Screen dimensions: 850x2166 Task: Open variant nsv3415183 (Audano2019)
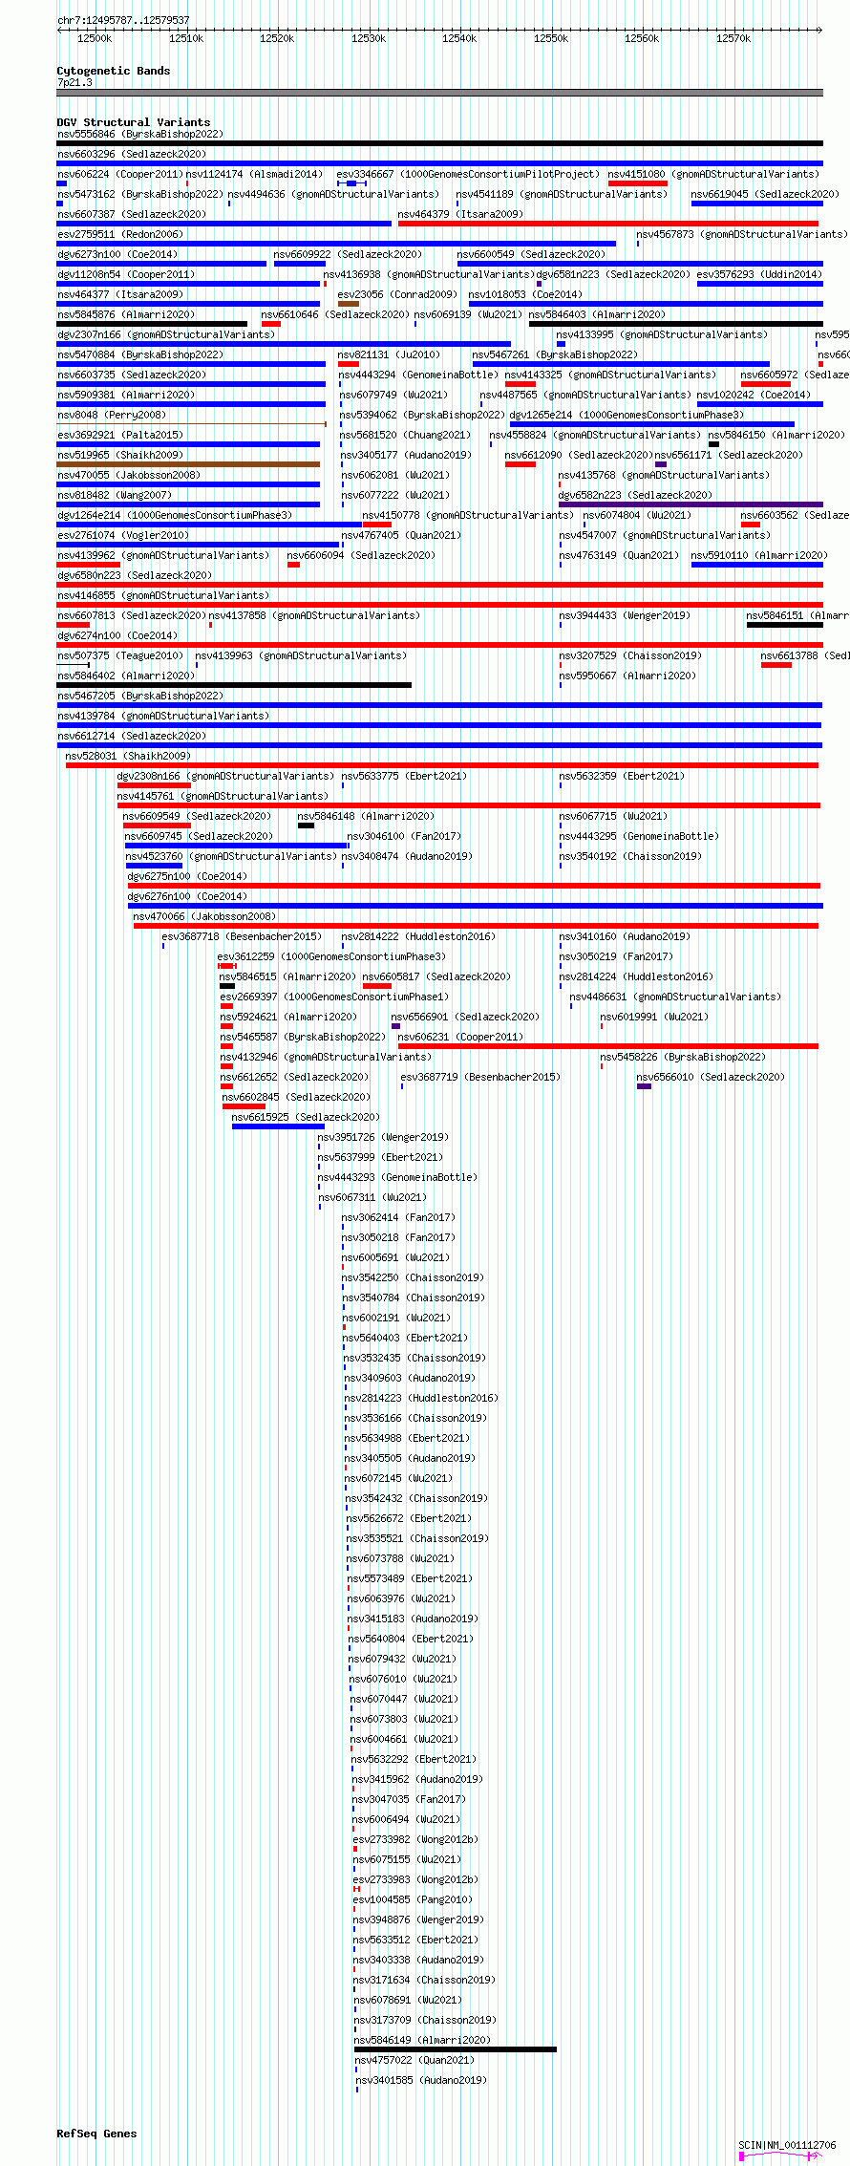click(x=414, y=1619)
